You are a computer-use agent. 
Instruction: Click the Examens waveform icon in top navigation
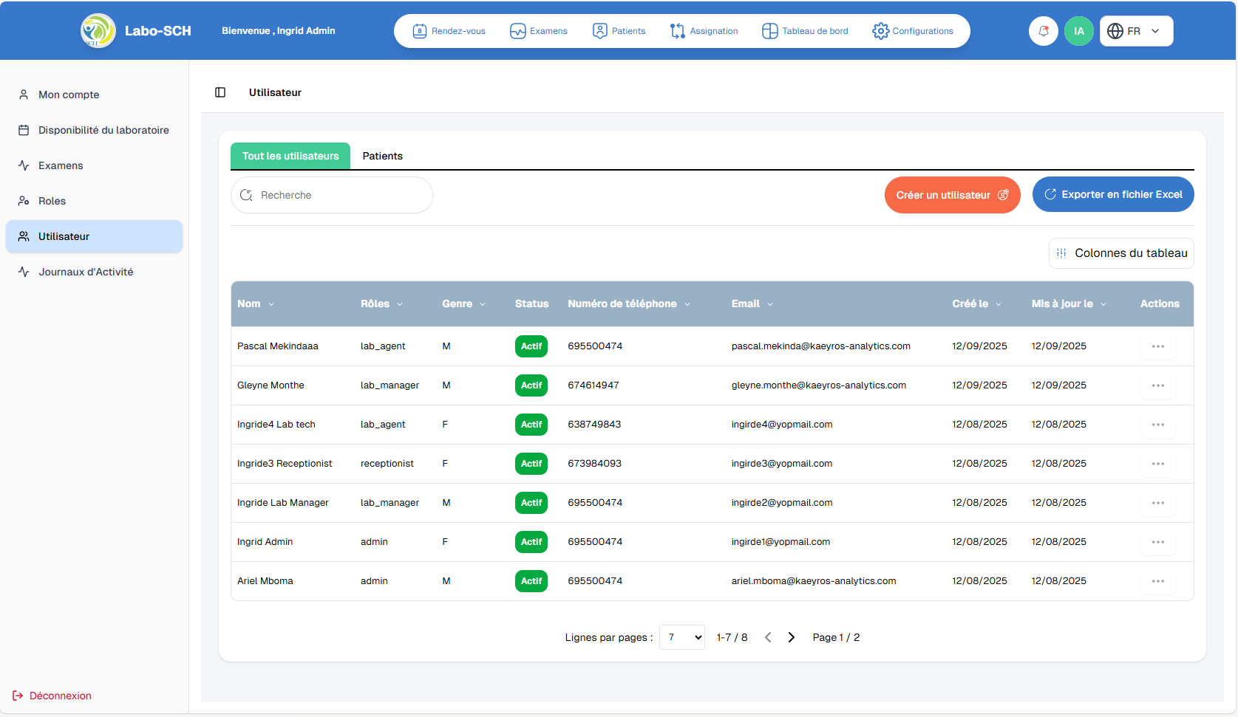click(x=517, y=31)
